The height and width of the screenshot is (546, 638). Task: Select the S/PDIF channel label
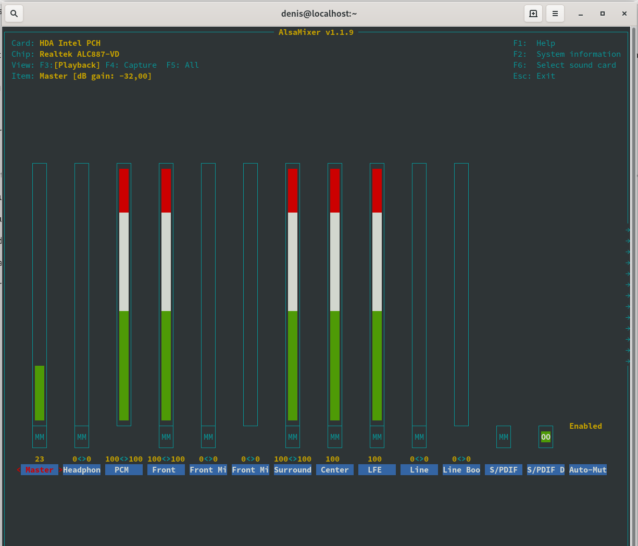pyautogui.click(x=504, y=470)
